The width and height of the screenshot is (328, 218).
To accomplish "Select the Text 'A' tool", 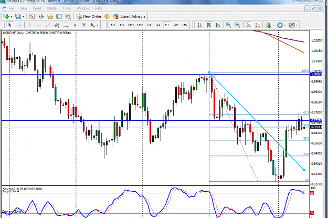I will coord(75,25).
